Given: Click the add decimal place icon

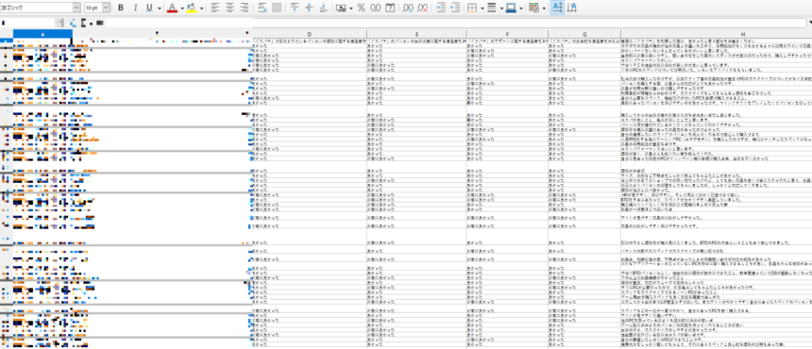Looking at the screenshot, I should (x=408, y=8).
